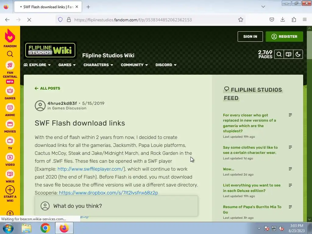Open the Fandom home logo

click(10, 38)
